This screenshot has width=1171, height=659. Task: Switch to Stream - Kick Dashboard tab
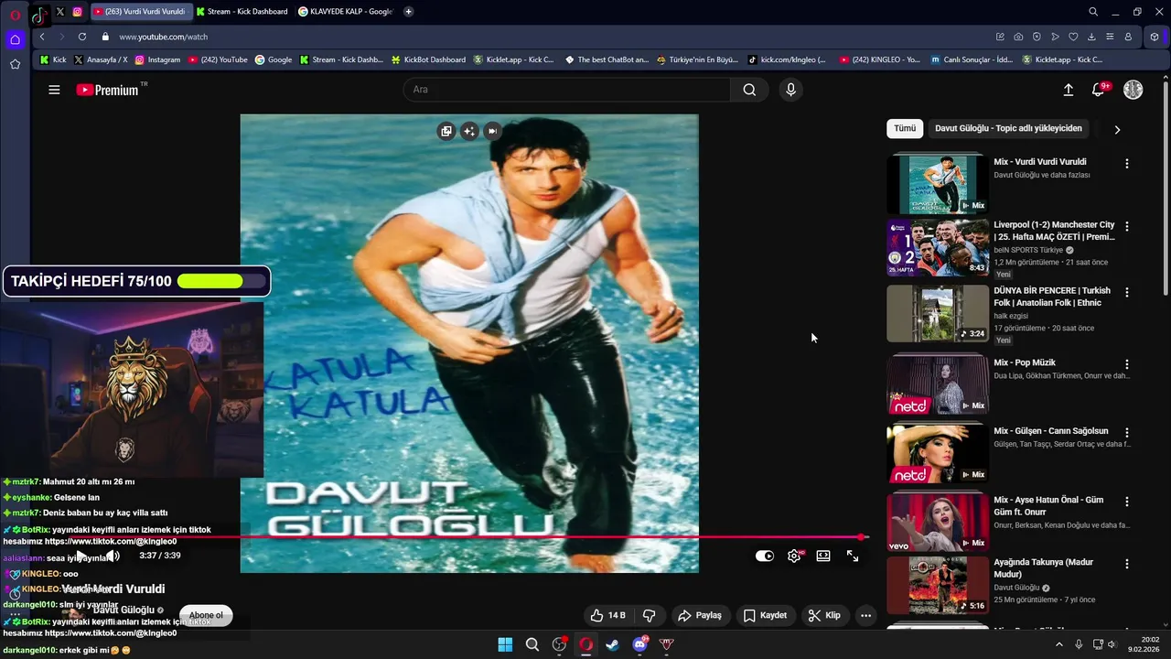pyautogui.click(x=242, y=11)
